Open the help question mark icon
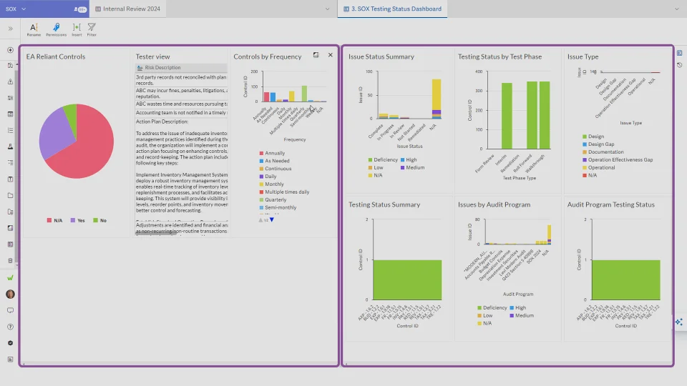Viewport: 687px width, 386px height. click(x=10, y=327)
